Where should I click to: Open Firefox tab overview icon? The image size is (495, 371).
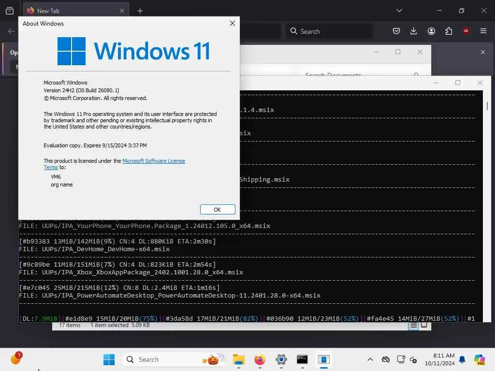(x=10, y=11)
